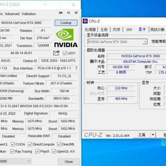This screenshot has height=166, width=166.
Task: Click the NVIDIA logo in GPU-Z
Action: pos(66,38)
